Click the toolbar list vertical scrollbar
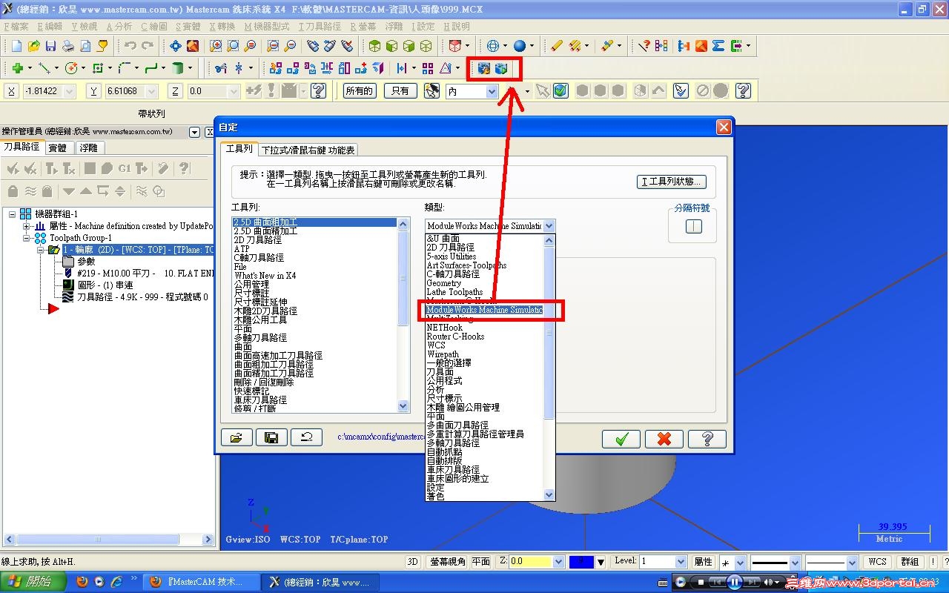The width and height of the screenshot is (949, 593). tap(403, 316)
